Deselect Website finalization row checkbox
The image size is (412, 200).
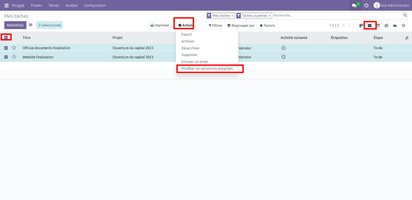[6, 57]
